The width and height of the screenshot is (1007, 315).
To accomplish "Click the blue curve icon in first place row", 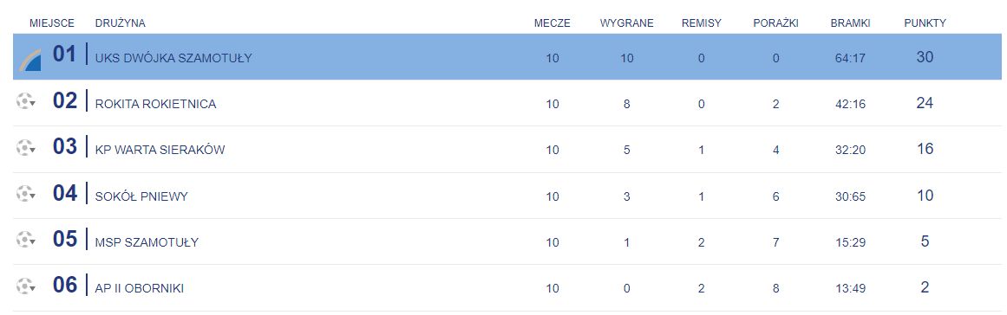I will (30, 60).
